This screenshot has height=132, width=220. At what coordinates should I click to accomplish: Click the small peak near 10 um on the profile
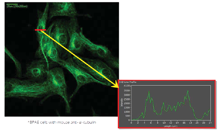coord(163,103)
